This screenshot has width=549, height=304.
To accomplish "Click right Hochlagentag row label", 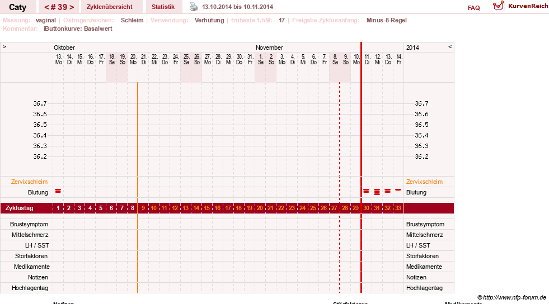I will click(x=424, y=288).
